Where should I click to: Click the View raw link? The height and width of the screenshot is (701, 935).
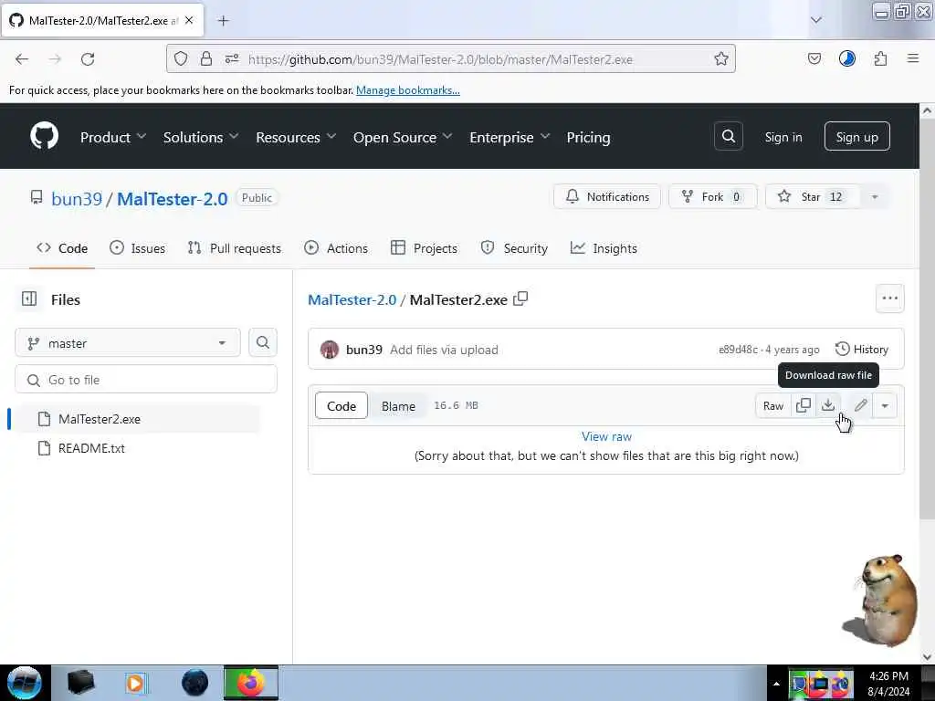pos(606,436)
